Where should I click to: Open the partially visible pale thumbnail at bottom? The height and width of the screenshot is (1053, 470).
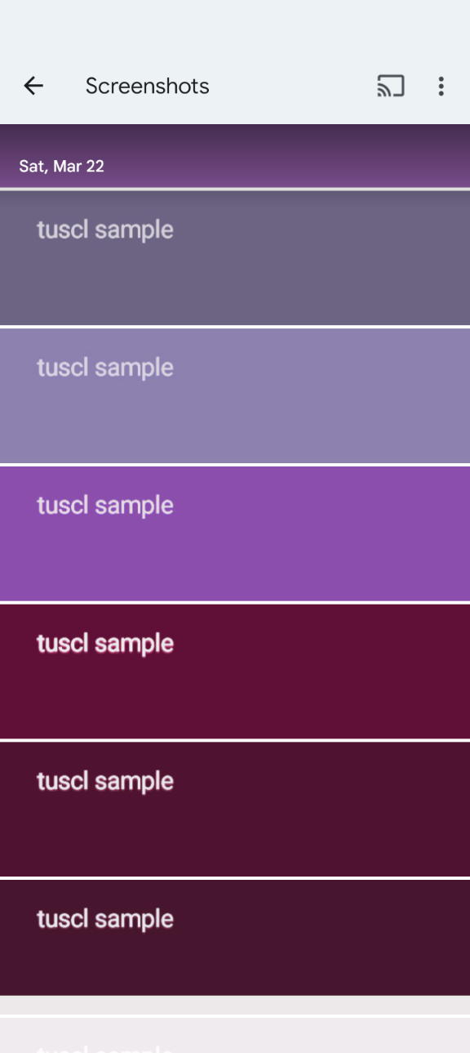point(235,1035)
